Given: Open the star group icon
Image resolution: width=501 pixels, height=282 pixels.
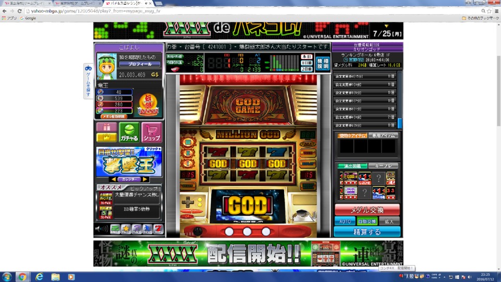Looking at the screenshot, I should coord(126,229).
